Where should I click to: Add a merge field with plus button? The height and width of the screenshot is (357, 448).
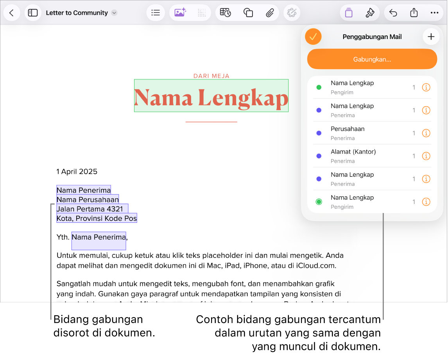click(x=431, y=37)
